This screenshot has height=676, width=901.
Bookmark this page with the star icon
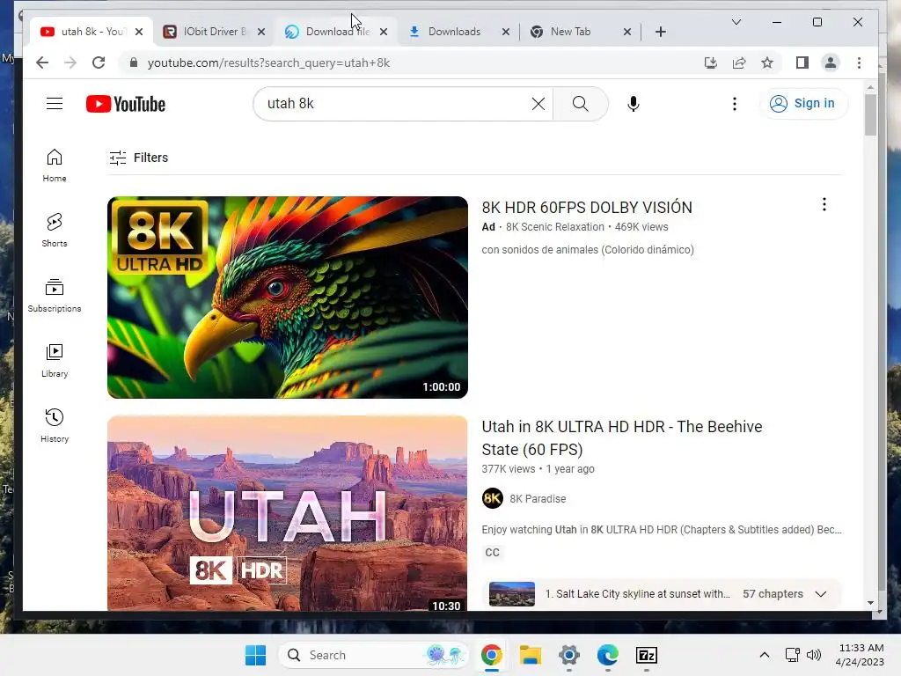(x=767, y=62)
